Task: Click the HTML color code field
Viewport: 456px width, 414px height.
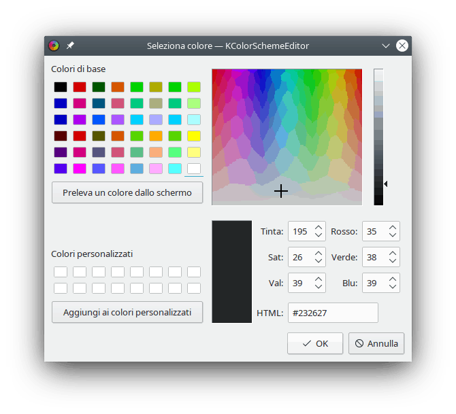Action: pos(333,313)
